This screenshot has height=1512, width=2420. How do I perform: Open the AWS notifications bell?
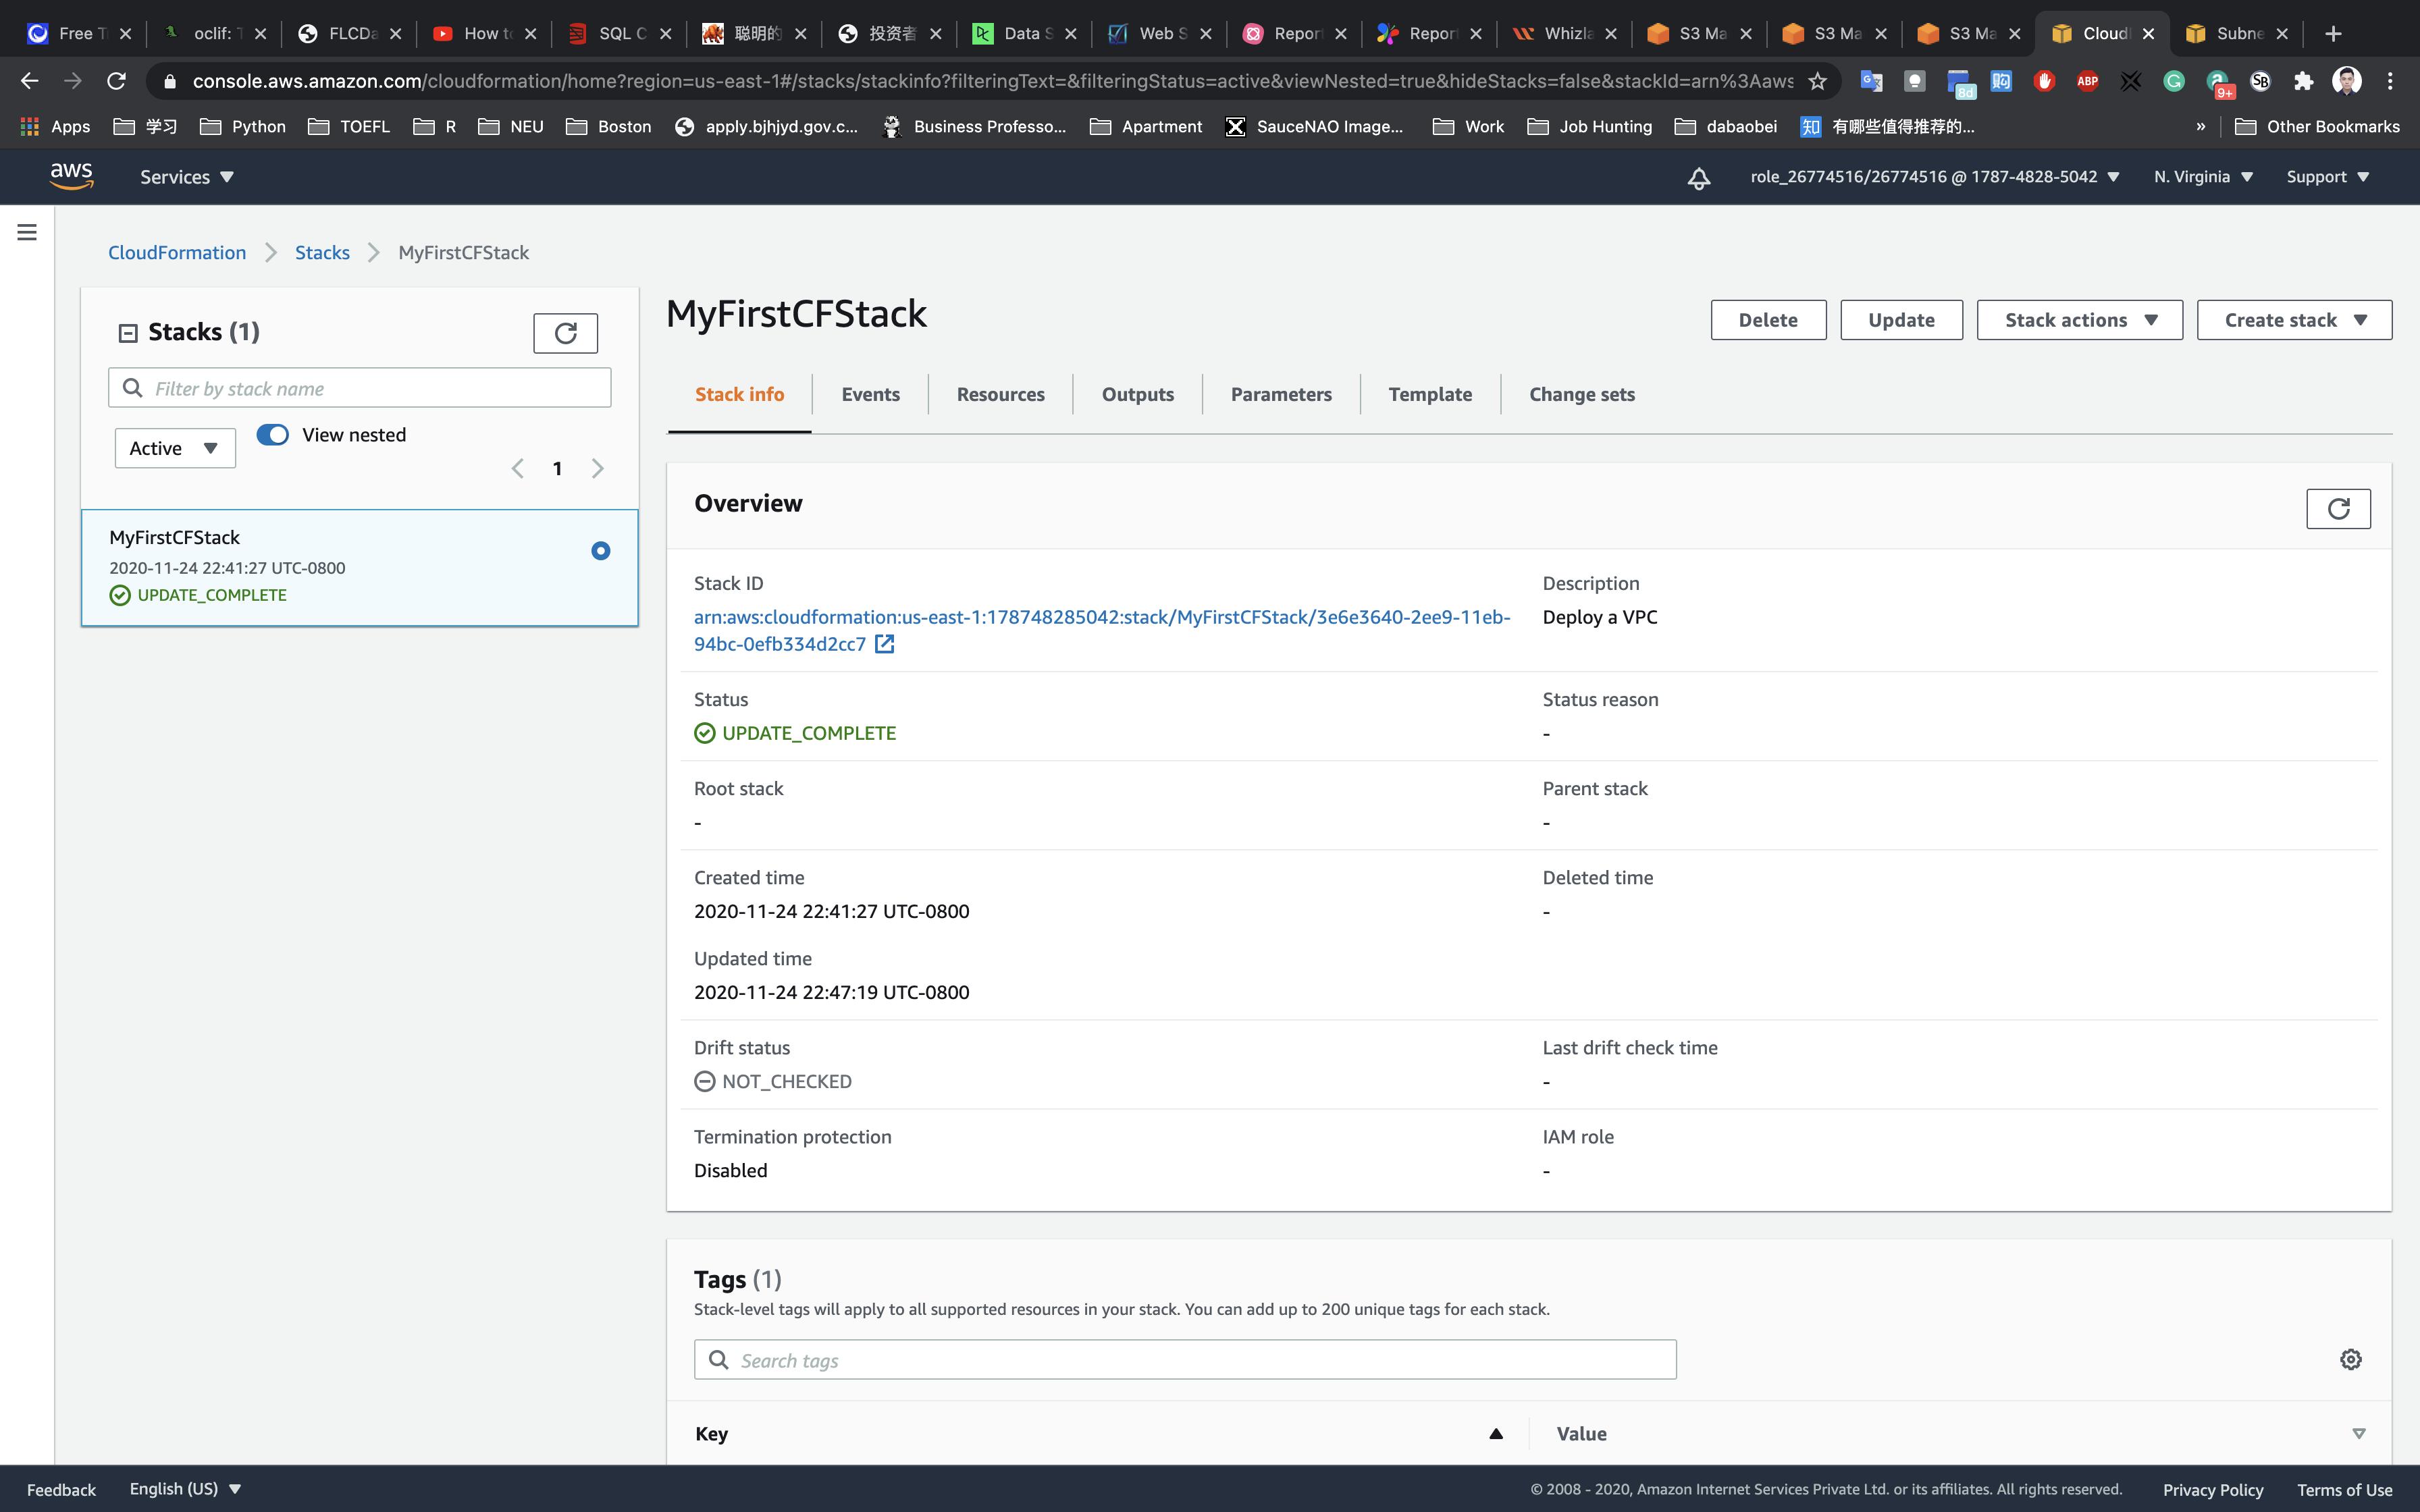[1698, 178]
